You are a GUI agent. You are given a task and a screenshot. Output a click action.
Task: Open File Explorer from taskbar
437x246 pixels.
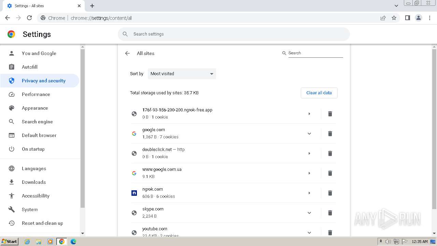point(39,242)
